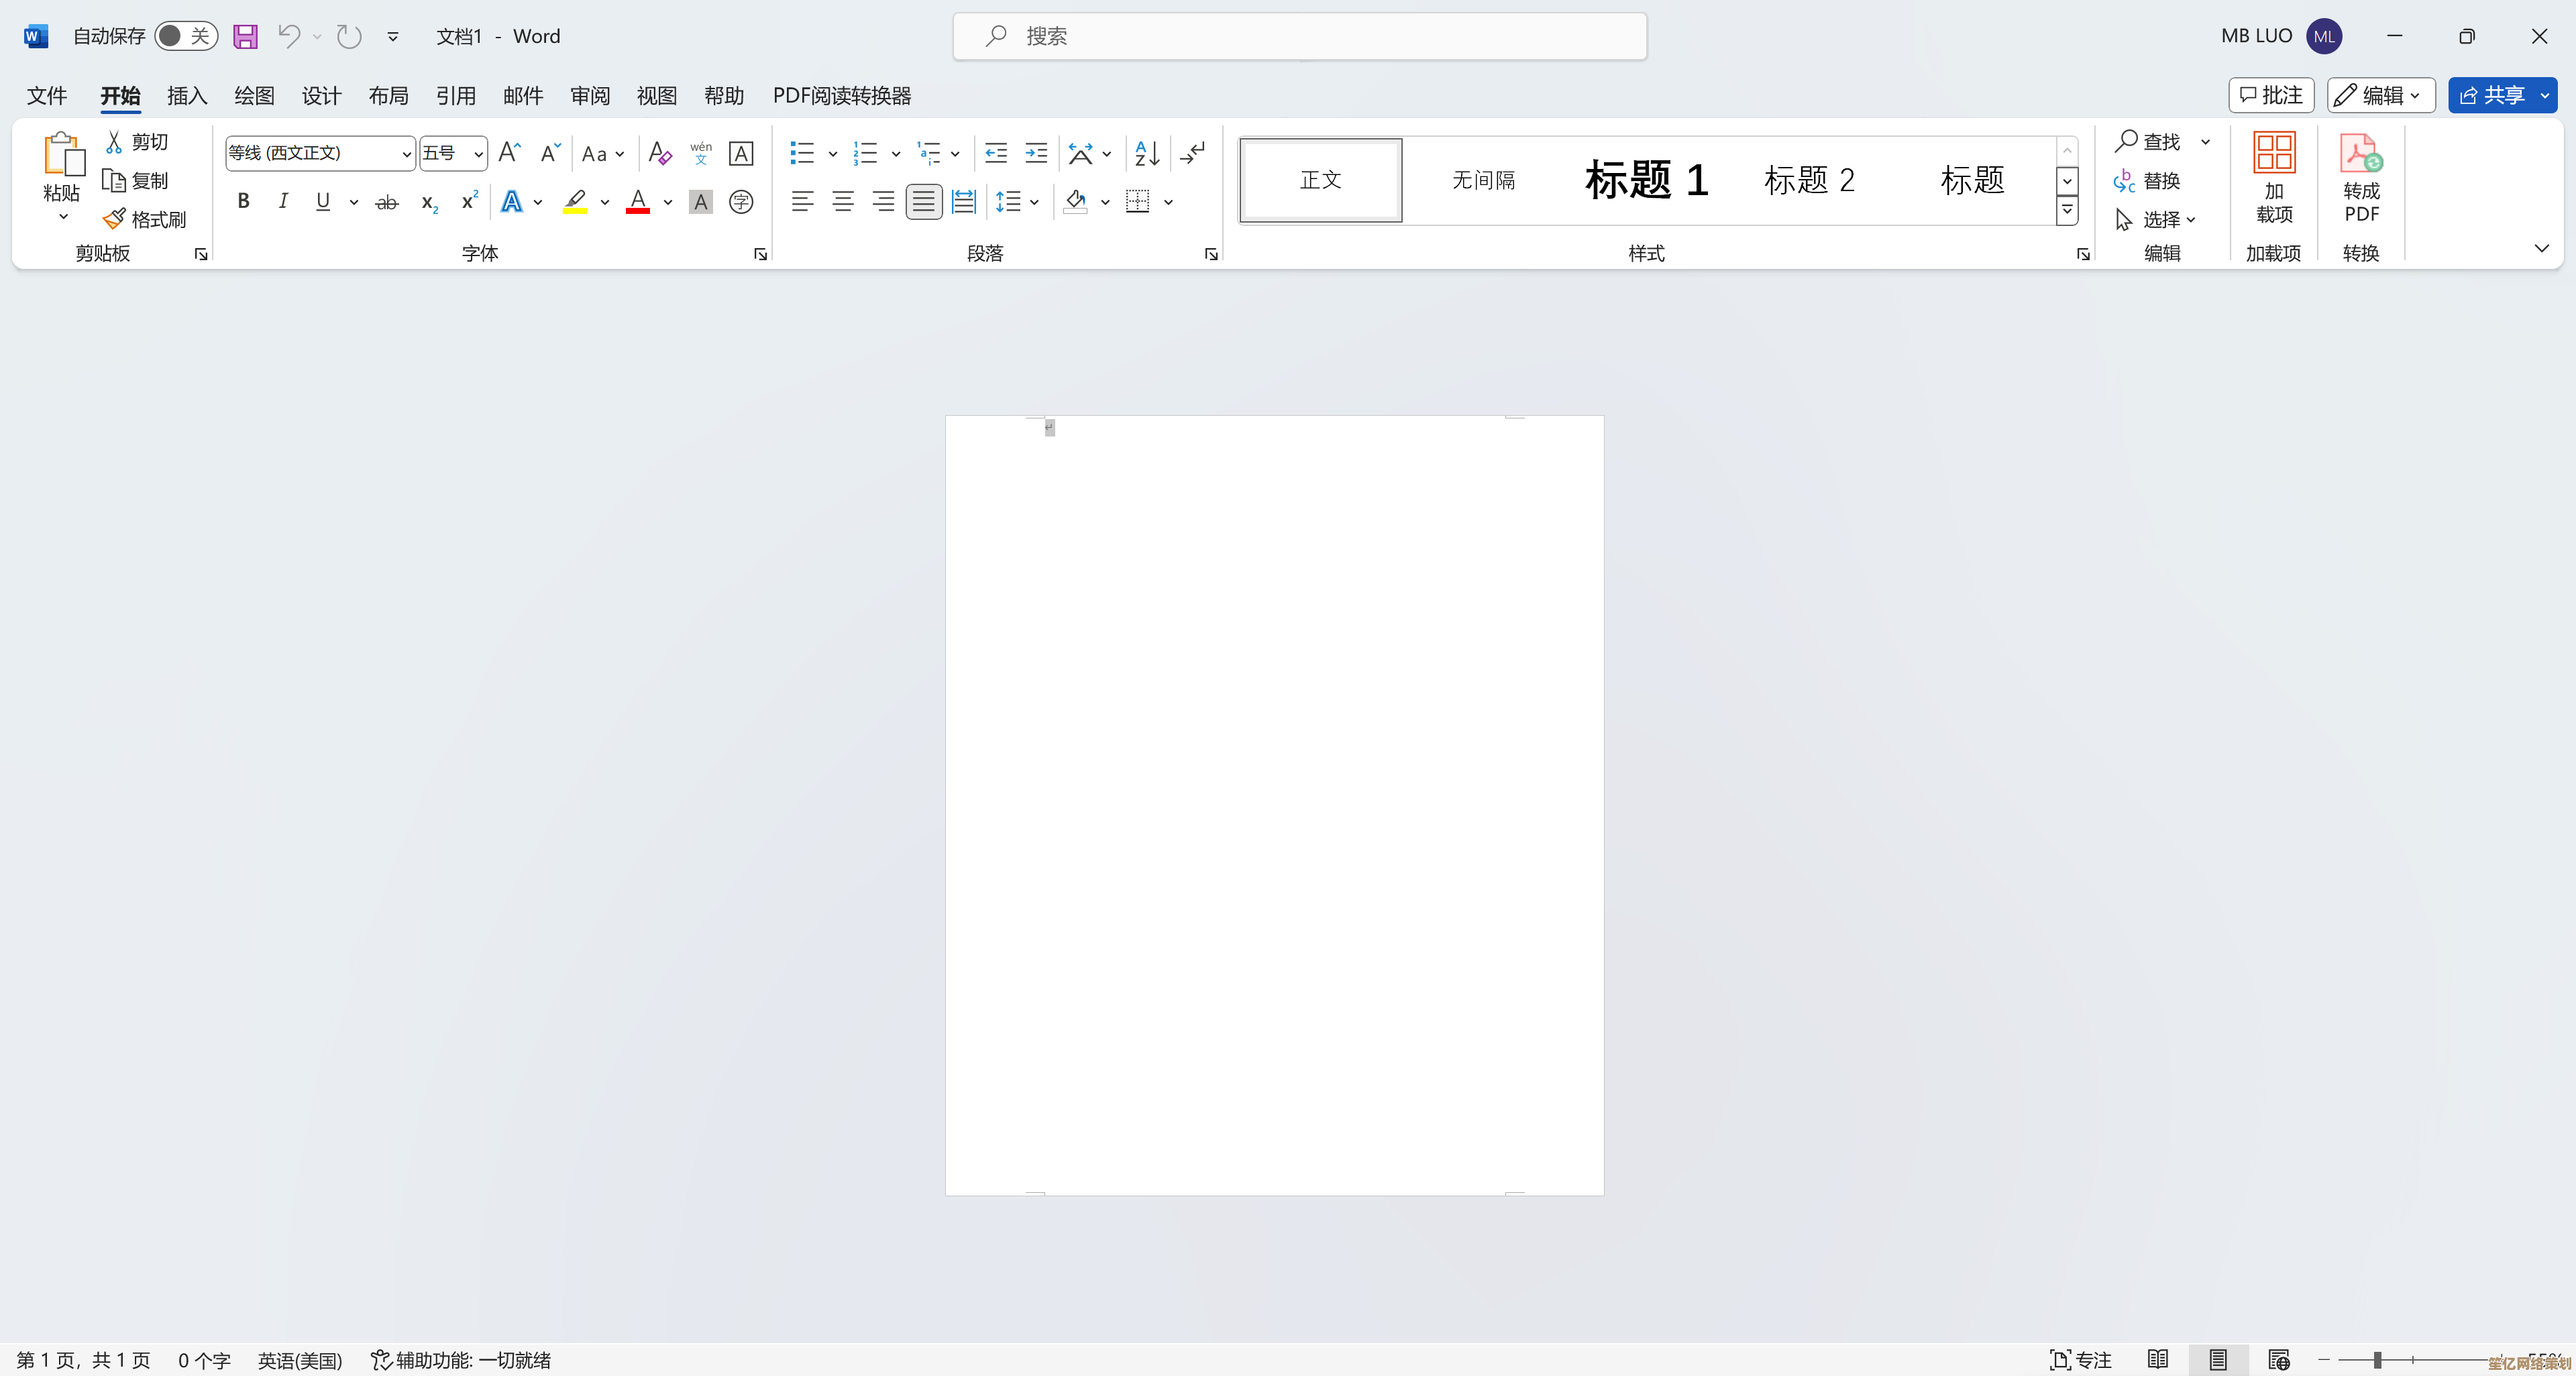Screen dimensions: 2576x1376
Task: Click the 搜索 search input box
Action: tap(1299, 37)
